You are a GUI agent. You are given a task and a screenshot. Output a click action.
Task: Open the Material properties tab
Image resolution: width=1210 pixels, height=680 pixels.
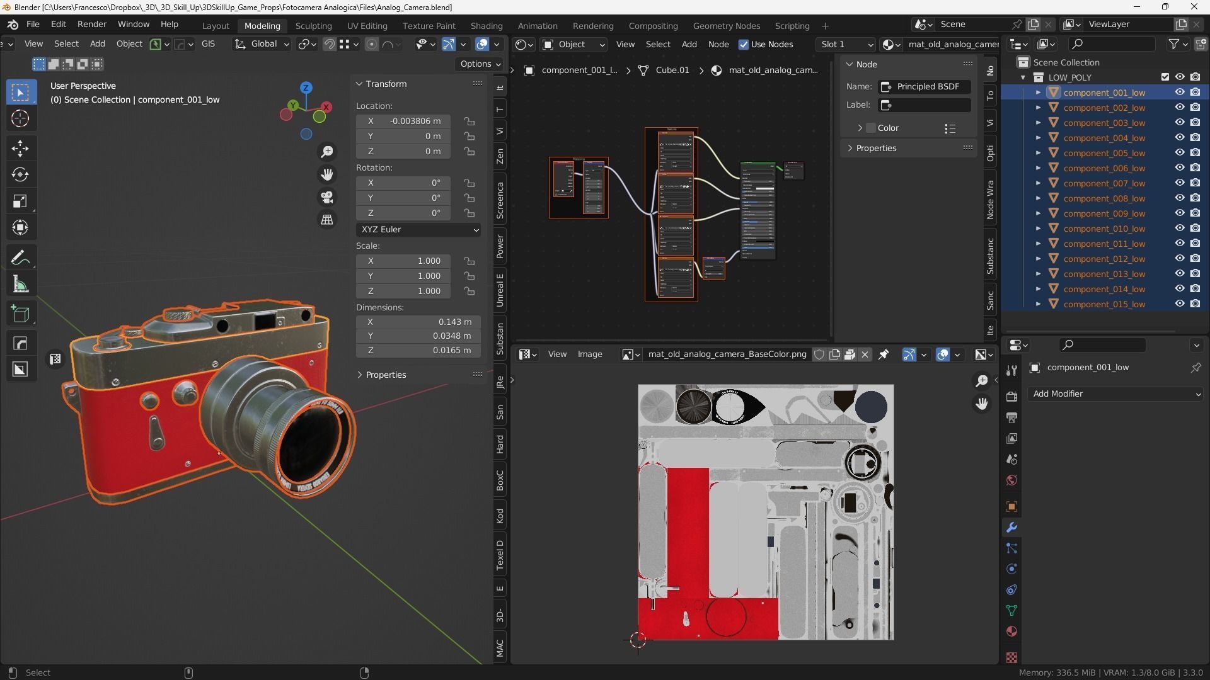[x=1011, y=632]
